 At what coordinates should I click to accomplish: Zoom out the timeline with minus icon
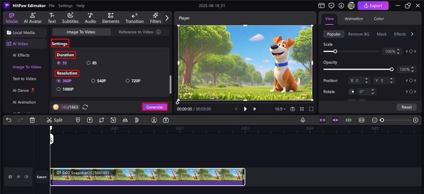(375, 120)
